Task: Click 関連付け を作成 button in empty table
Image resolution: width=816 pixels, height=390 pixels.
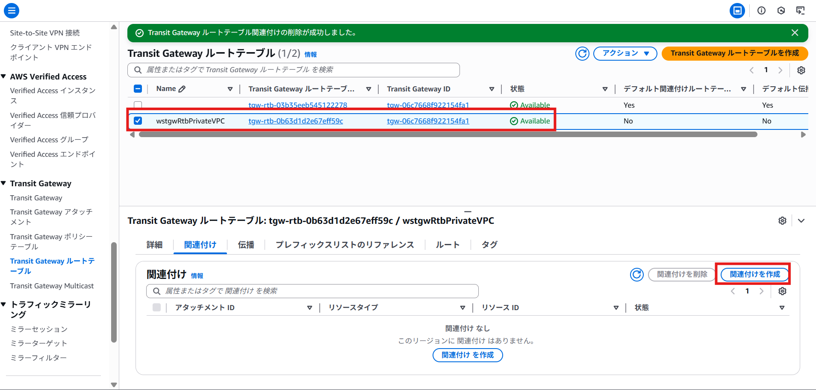Action: click(x=468, y=355)
